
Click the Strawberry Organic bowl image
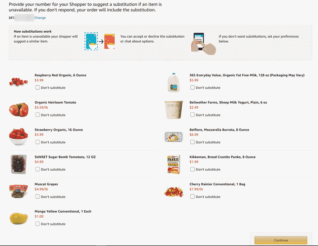[19, 137]
